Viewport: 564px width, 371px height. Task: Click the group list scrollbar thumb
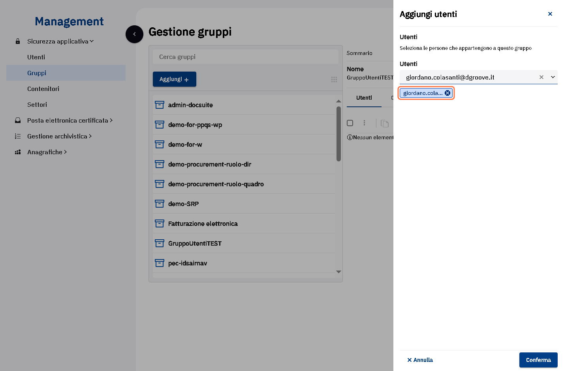coord(338,134)
